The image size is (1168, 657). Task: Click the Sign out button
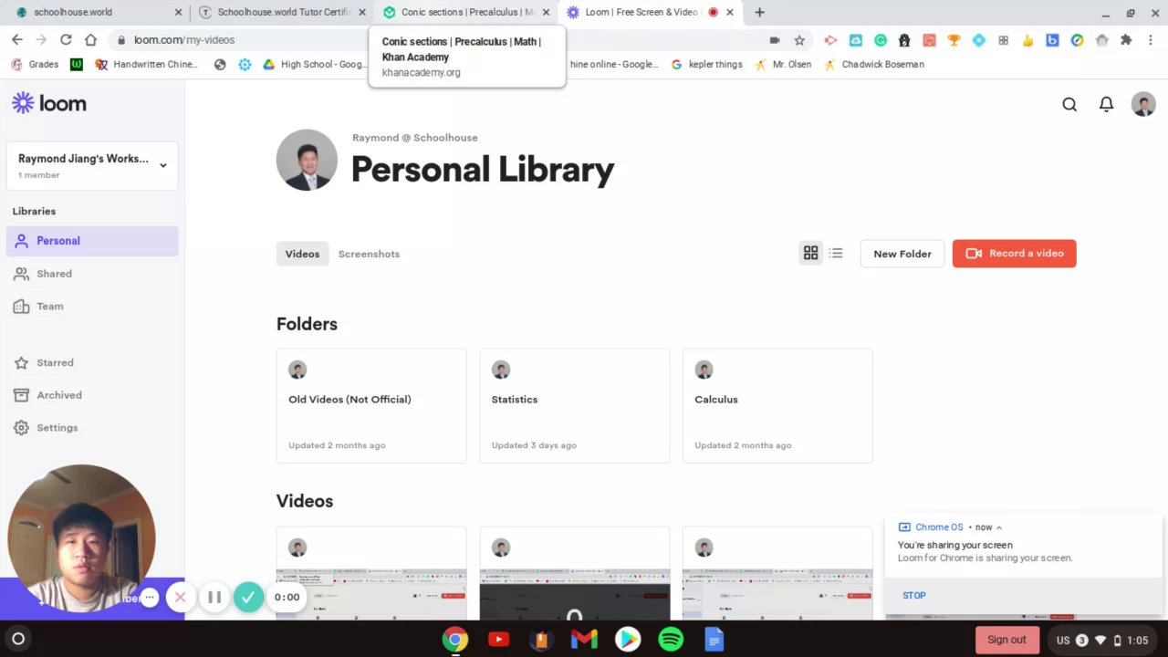point(1006,640)
